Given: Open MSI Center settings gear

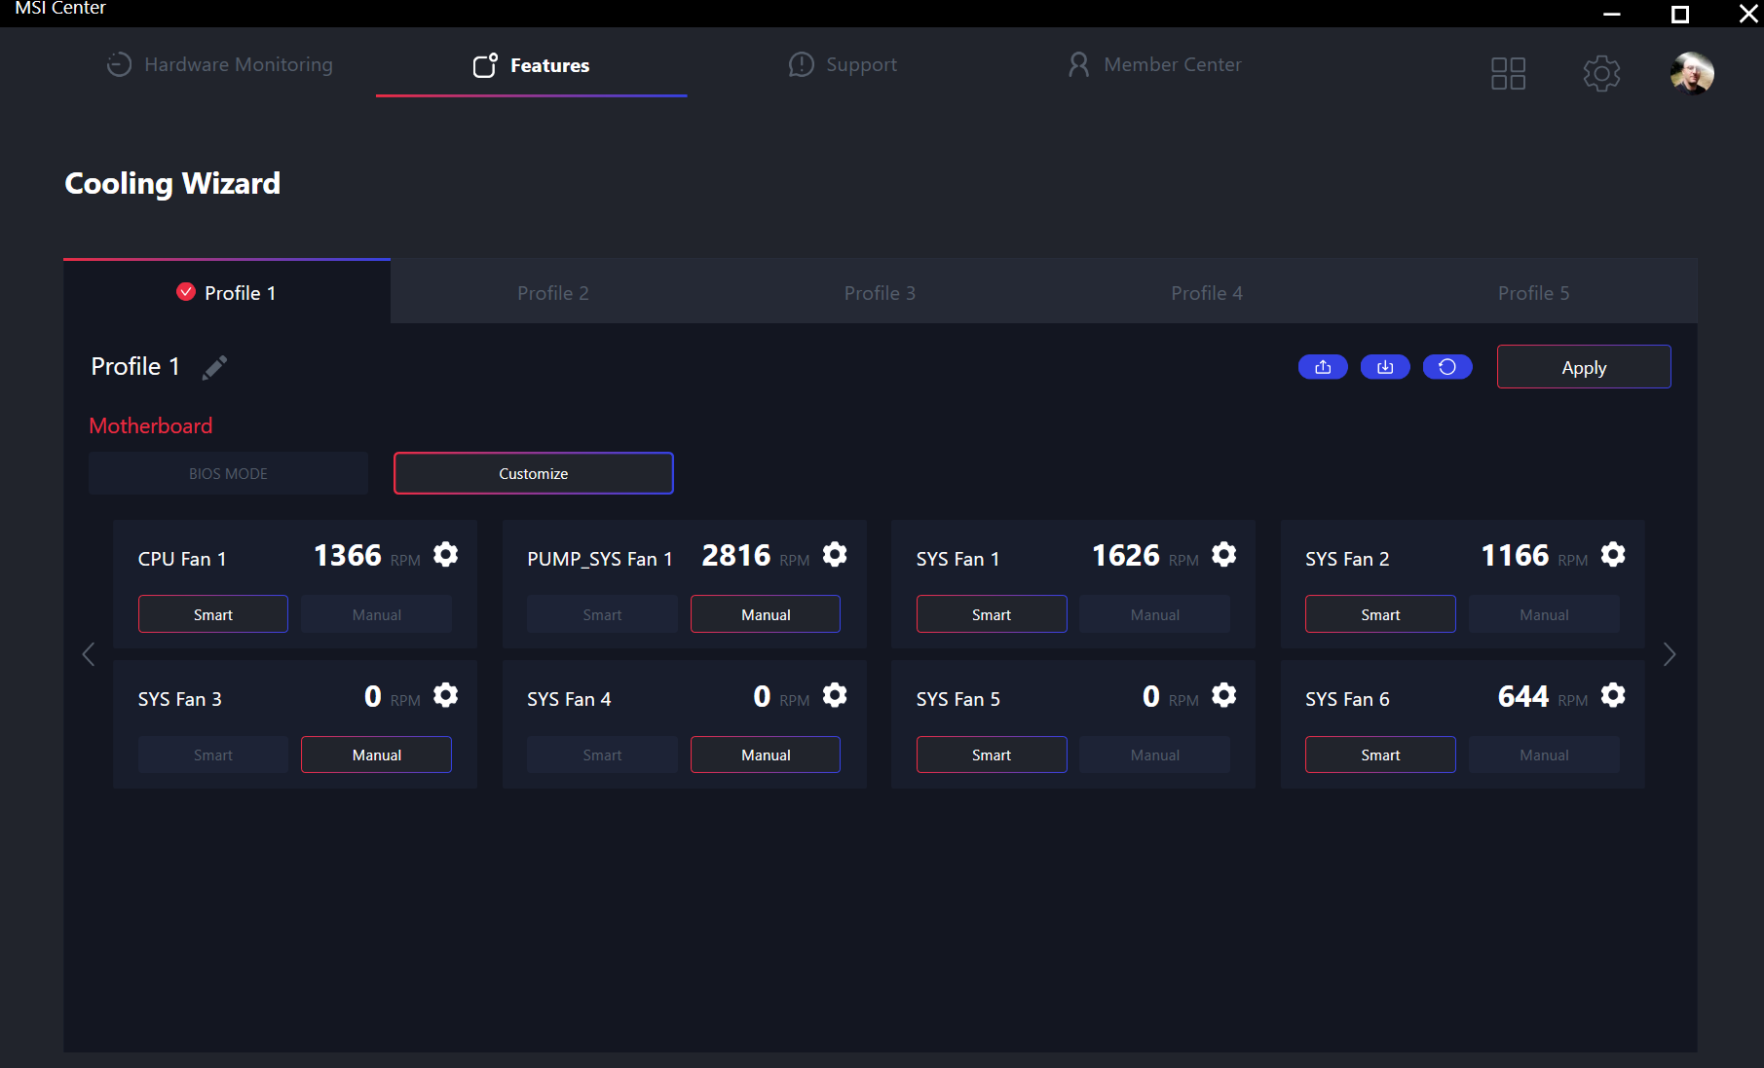Looking at the screenshot, I should click(1601, 73).
